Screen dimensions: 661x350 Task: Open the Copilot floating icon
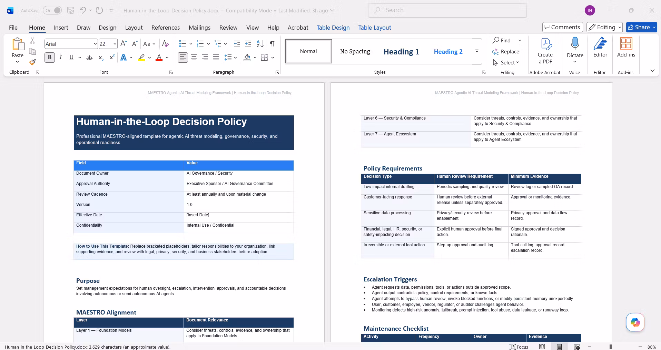[x=635, y=322]
